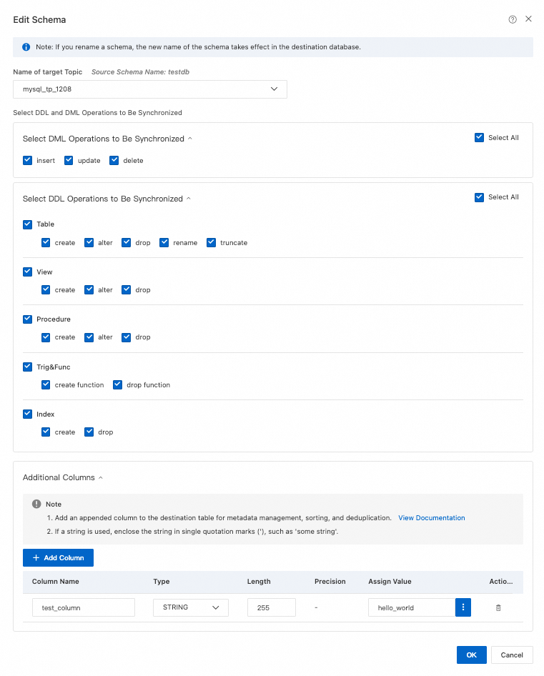Click the Add Column button
Viewport: 544px width, 676px height.
[58, 557]
